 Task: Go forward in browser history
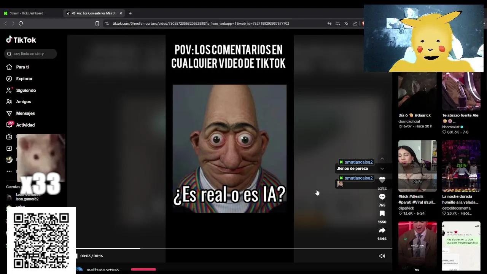[x=13, y=24]
